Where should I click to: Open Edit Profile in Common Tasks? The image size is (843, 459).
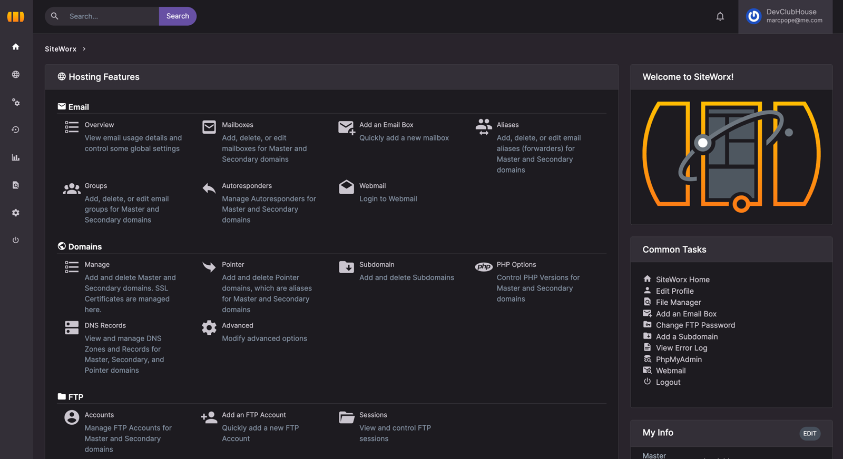click(x=675, y=291)
